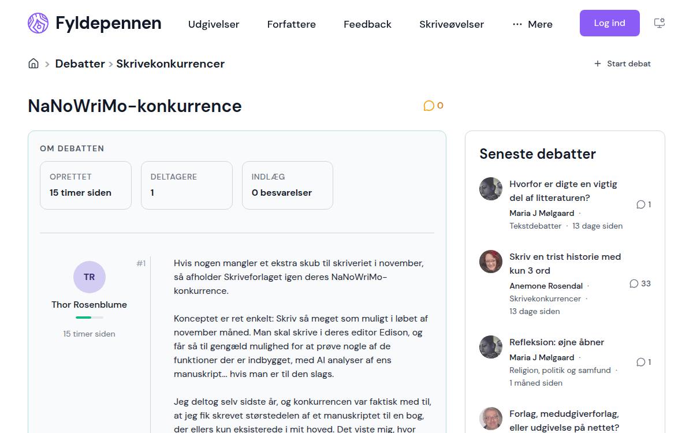The width and height of the screenshot is (693, 433).
Task: Click the Log ind button
Action: [x=610, y=23]
